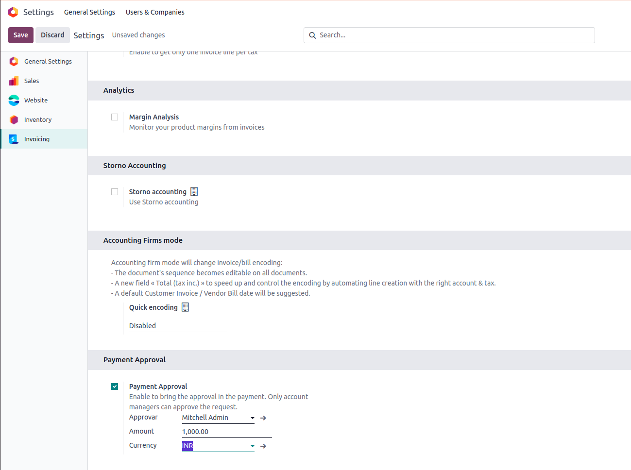
Task: Open the Quick encoding Disabled selector
Action: coord(176,326)
